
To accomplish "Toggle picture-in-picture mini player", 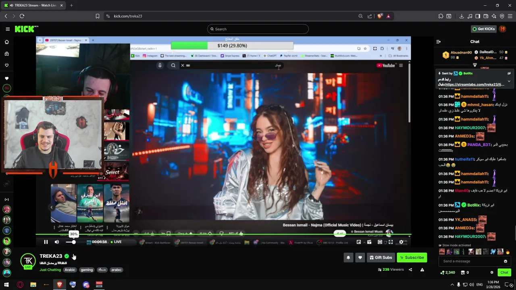I will click(359, 242).
